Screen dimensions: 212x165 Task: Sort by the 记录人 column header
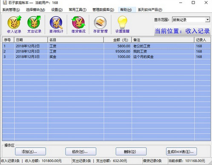[x=202, y=40]
